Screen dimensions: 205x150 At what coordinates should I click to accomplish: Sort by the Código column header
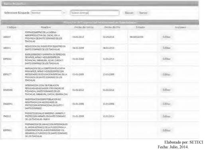pyautogui.click(x=12, y=27)
